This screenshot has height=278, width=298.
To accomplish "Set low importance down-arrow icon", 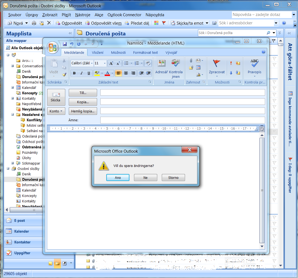I will coord(231,73).
